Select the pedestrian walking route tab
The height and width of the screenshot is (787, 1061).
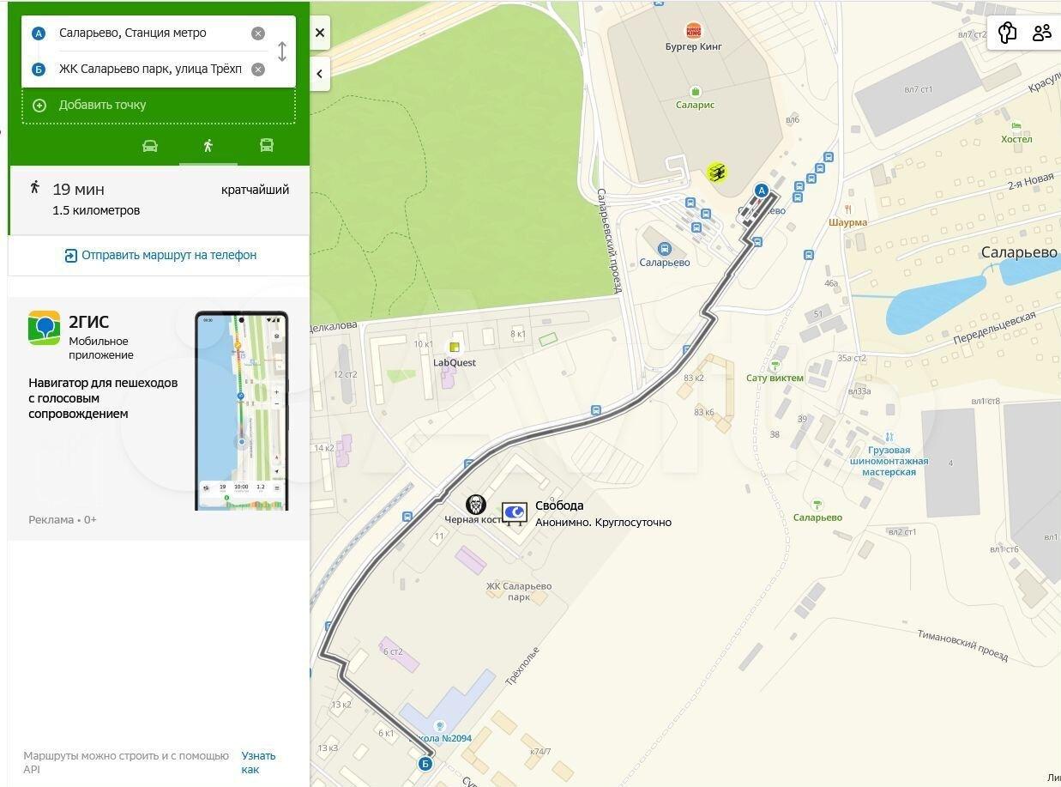pyautogui.click(x=208, y=146)
